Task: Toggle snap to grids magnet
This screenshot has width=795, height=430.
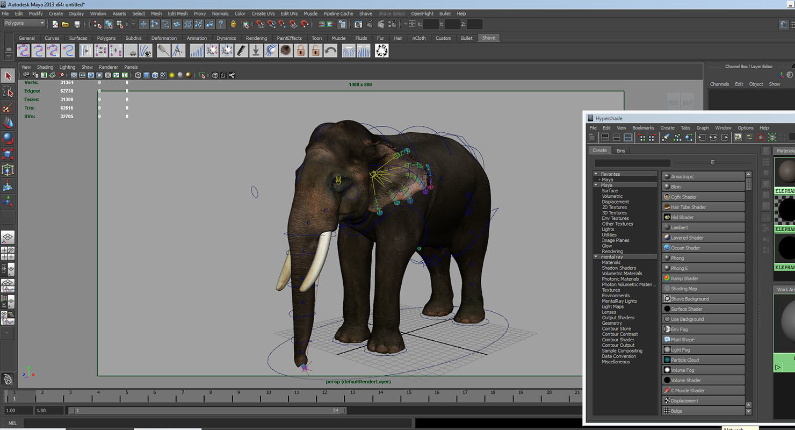Action: click(x=260, y=24)
